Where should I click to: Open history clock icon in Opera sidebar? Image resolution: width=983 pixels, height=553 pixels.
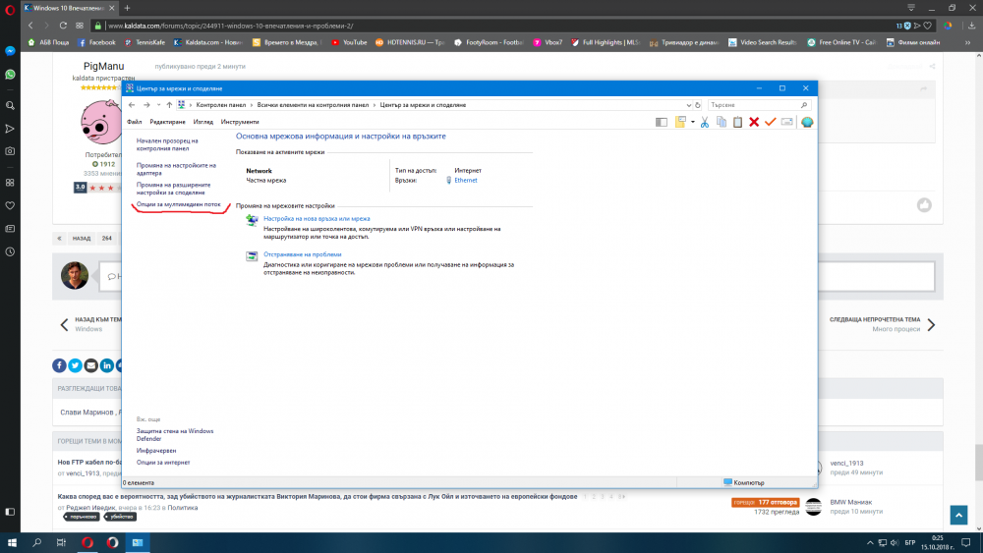click(x=10, y=251)
